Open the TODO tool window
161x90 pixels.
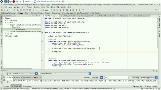(x=6, y=86)
